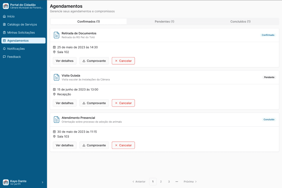
Task: View details of Retirada de Documentos
Action: pyautogui.click(x=64, y=61)
